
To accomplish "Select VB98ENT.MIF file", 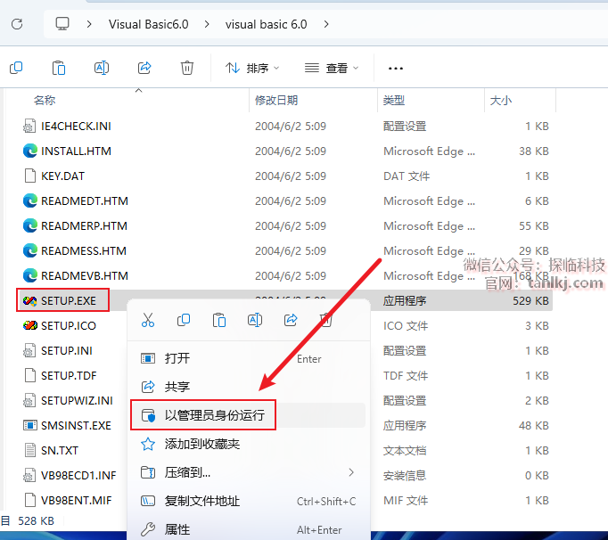I will point(77,500).
